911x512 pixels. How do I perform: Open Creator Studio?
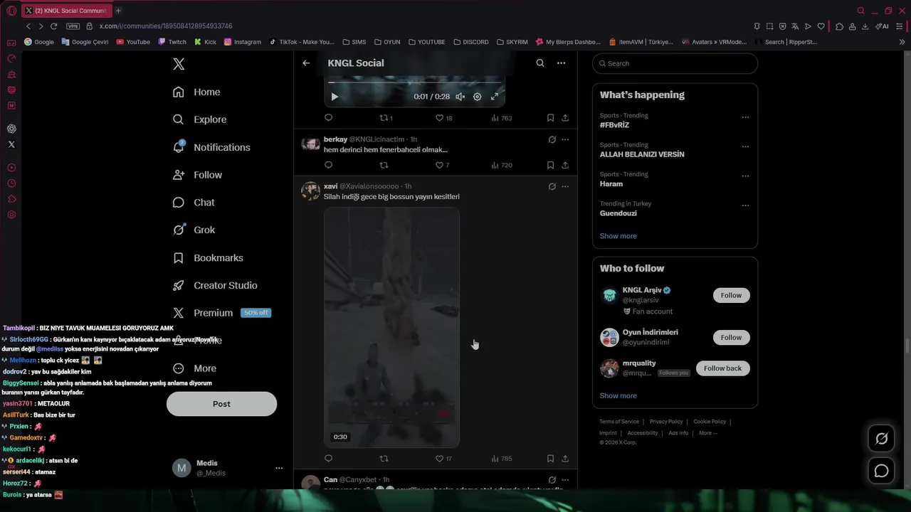(215, 285)
